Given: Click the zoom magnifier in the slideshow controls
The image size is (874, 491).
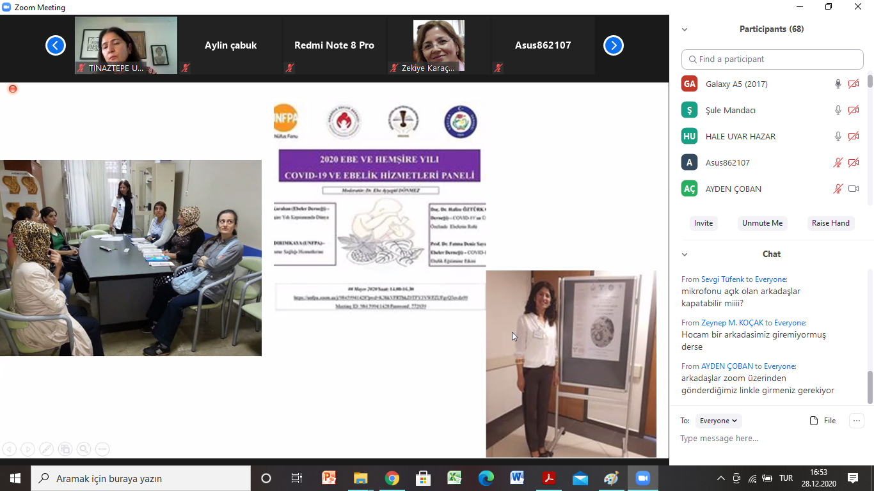Looking at the screenshot, I should click(x=83, y=449).
